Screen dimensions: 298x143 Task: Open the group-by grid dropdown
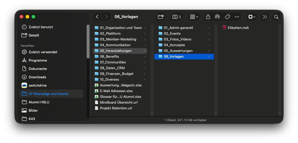pos(194,17)
